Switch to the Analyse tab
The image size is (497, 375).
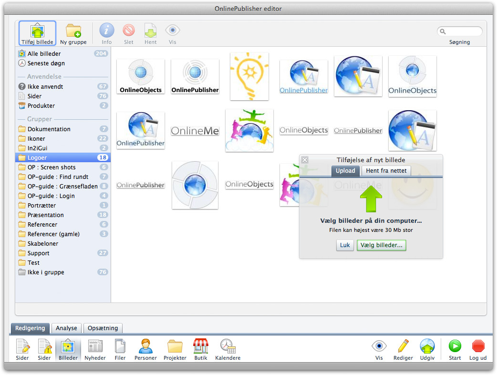click(66, 328)
